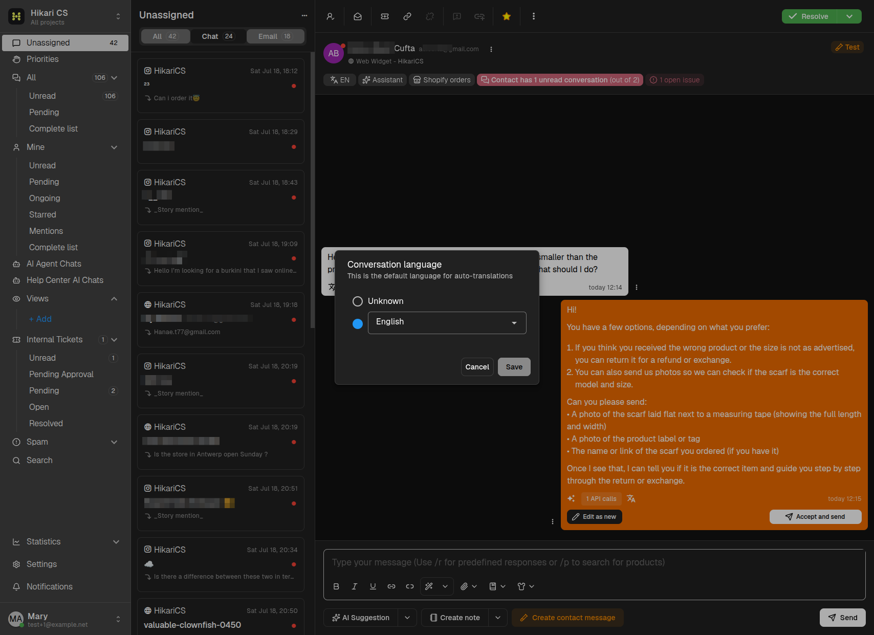Click the ticket icon in conversation toolbar
The width and height of the screenshot is (874, 635).
tap(385, 16)
